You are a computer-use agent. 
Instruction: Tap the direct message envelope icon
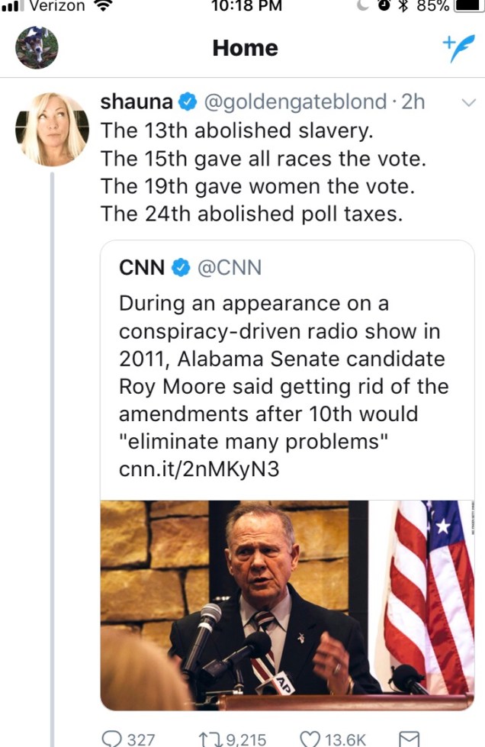tap(410, 737)
